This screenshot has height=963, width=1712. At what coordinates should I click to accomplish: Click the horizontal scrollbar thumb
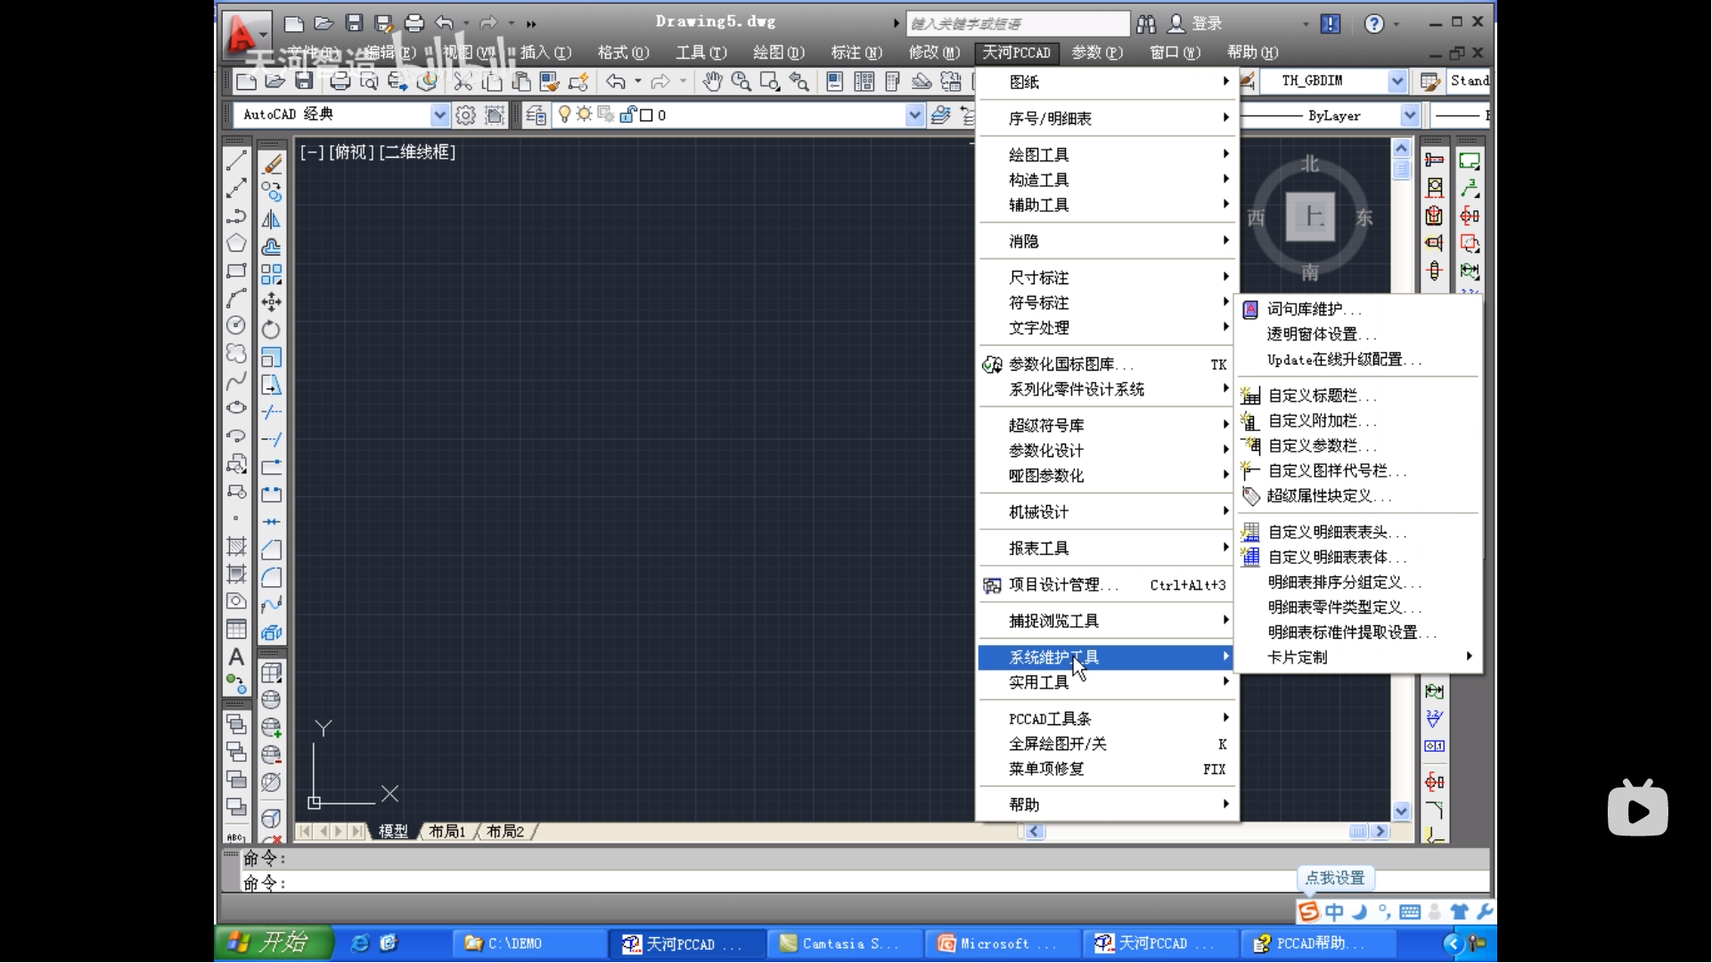click(1358, 832)
